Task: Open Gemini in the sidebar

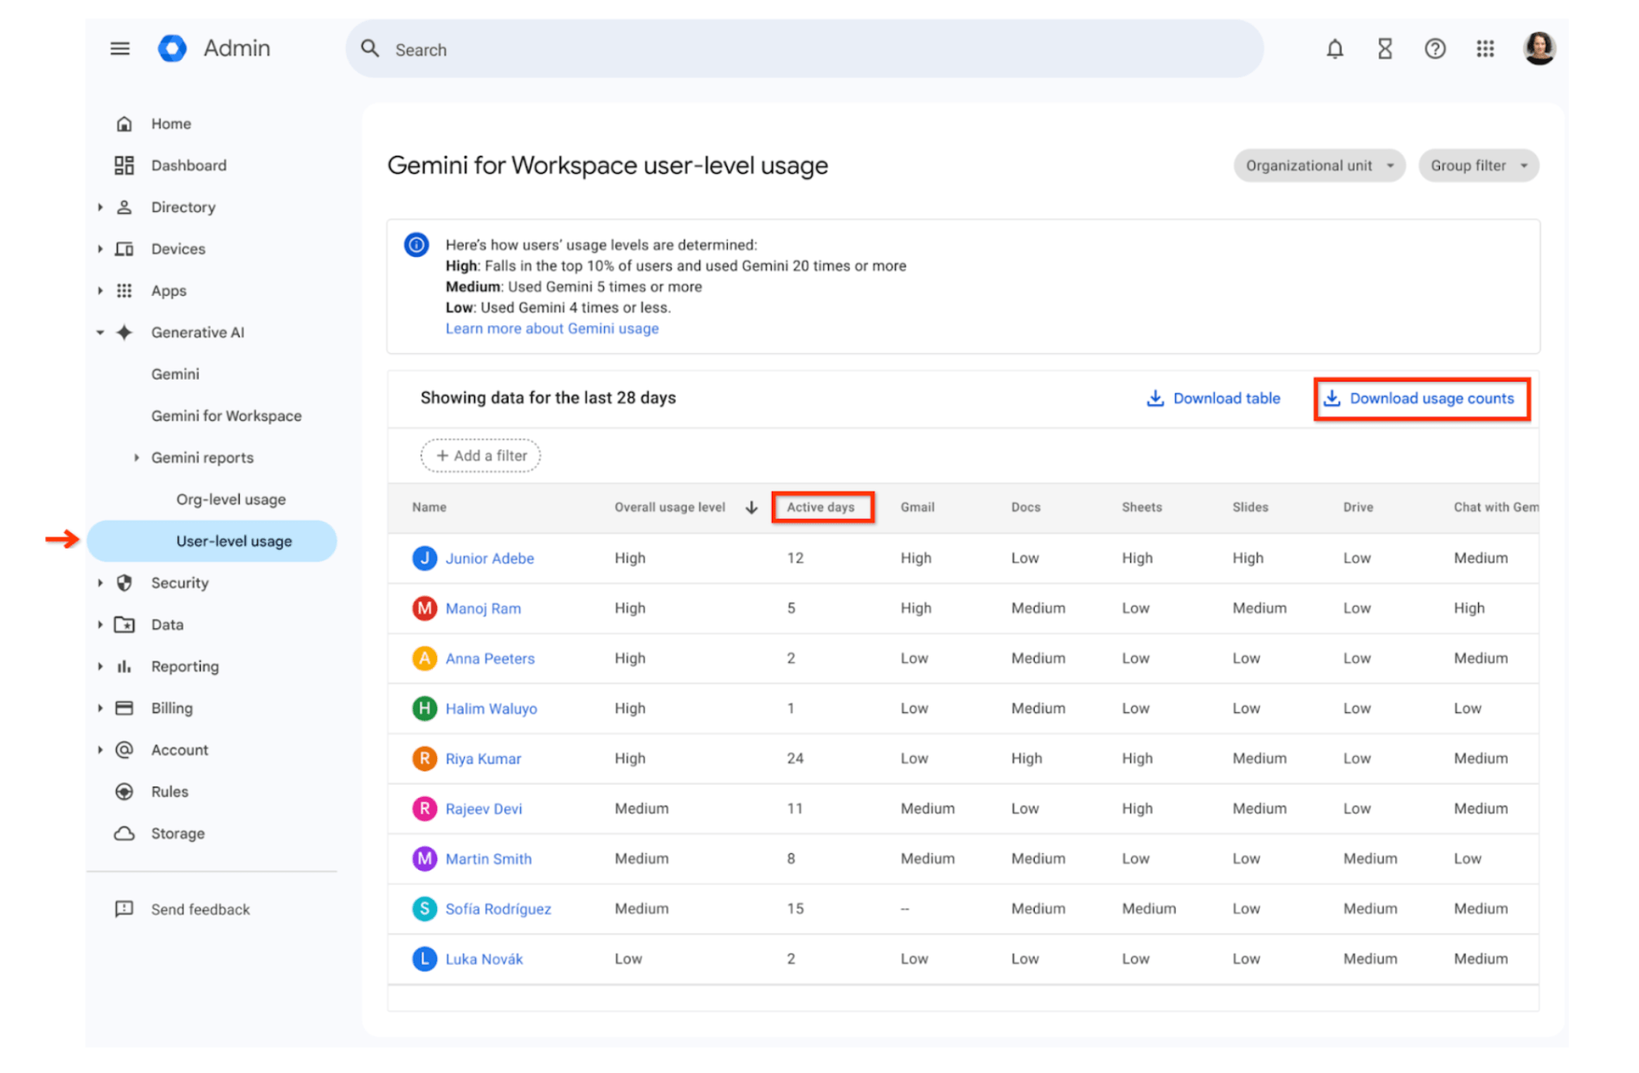Action: pos(175,374)
